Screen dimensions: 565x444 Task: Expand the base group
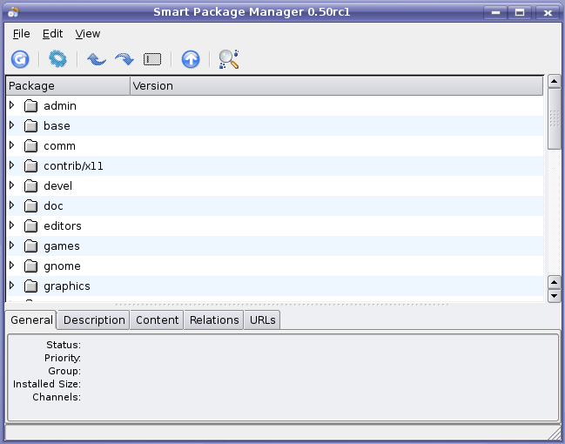coord(12,125)
